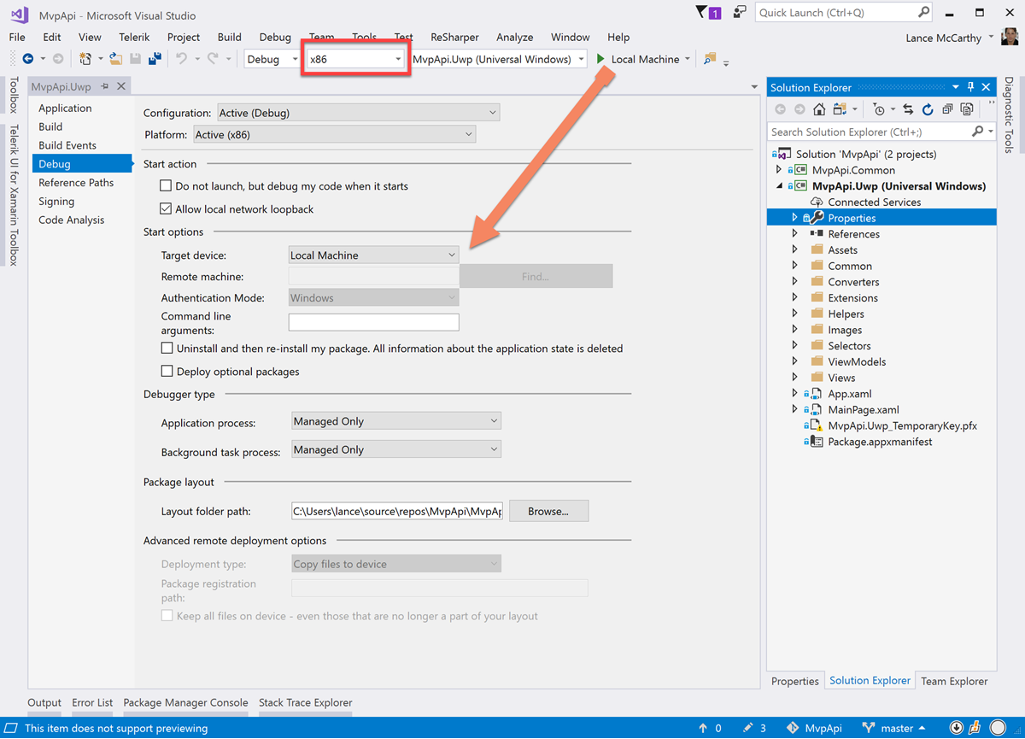Start debugging with Local Machine button
The width and height of the screenshot is (1025, 739).
point(637,59)
